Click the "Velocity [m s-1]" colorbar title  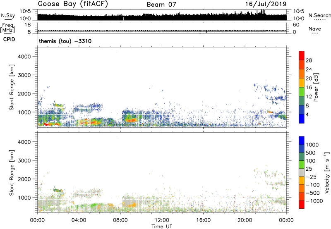point(327,172)
